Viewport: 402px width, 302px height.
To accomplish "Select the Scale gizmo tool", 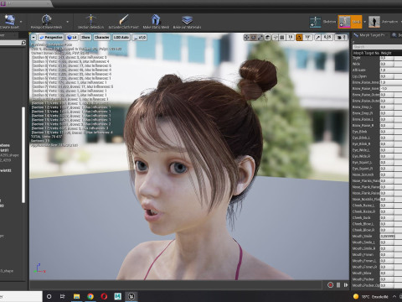I will [260, 37].
